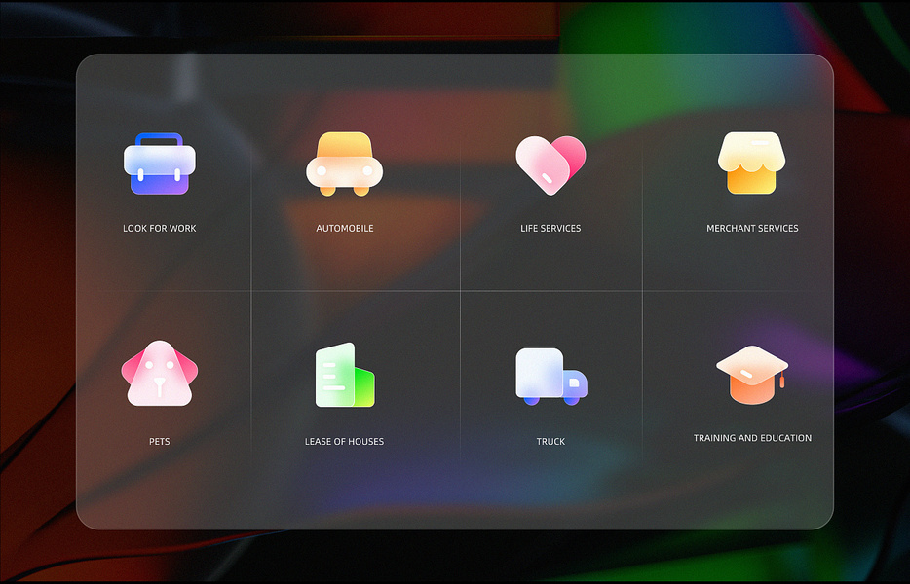Tap the MERCHANT SERVICES label

click(752, 229)
